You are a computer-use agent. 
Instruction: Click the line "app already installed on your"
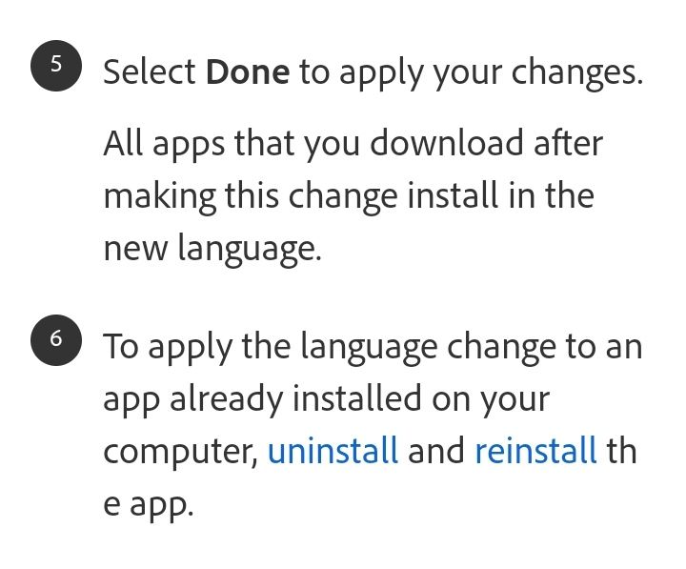(326, 397)
